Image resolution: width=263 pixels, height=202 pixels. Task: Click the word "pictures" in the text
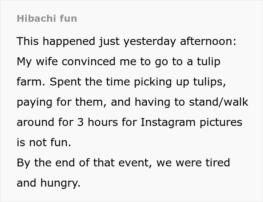(x=223, y=123)
